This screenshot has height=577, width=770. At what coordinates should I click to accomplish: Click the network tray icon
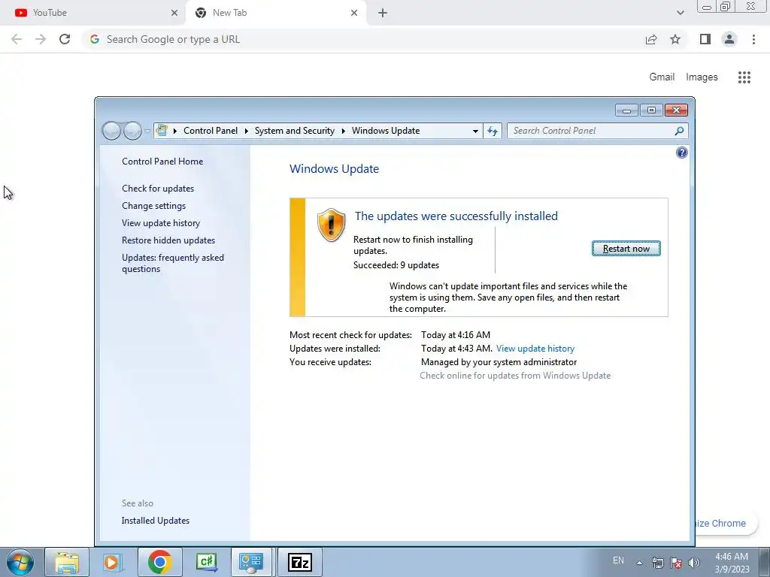coord(657,563)
